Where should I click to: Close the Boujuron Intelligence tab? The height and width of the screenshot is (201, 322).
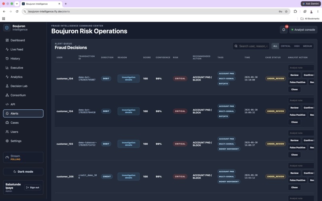coord(59,4)
